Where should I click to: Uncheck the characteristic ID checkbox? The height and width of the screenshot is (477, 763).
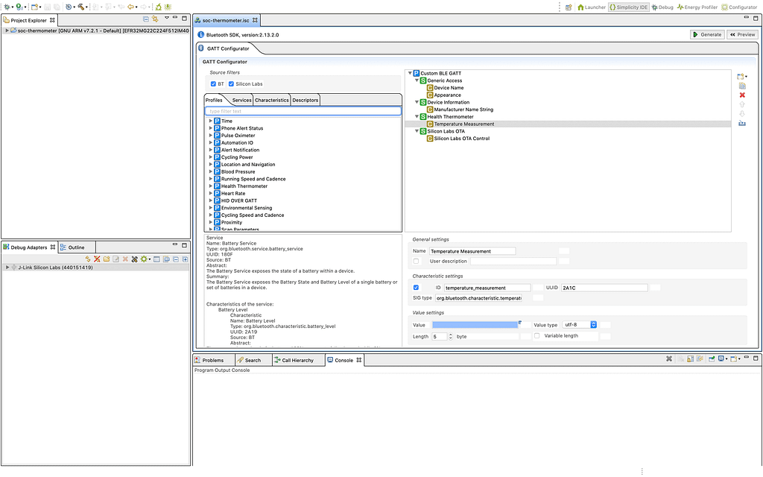416,288
